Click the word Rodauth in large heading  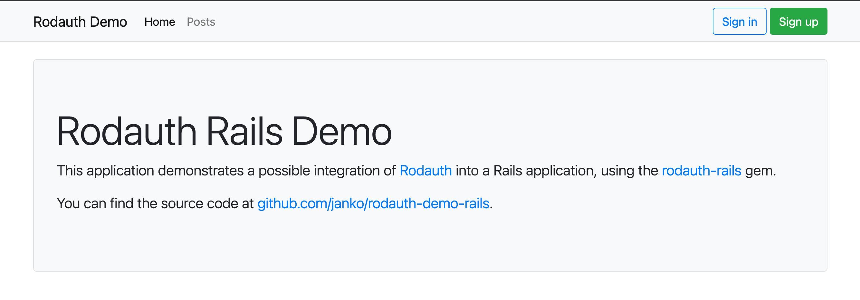pyautogui.click(x=126, y=131)
